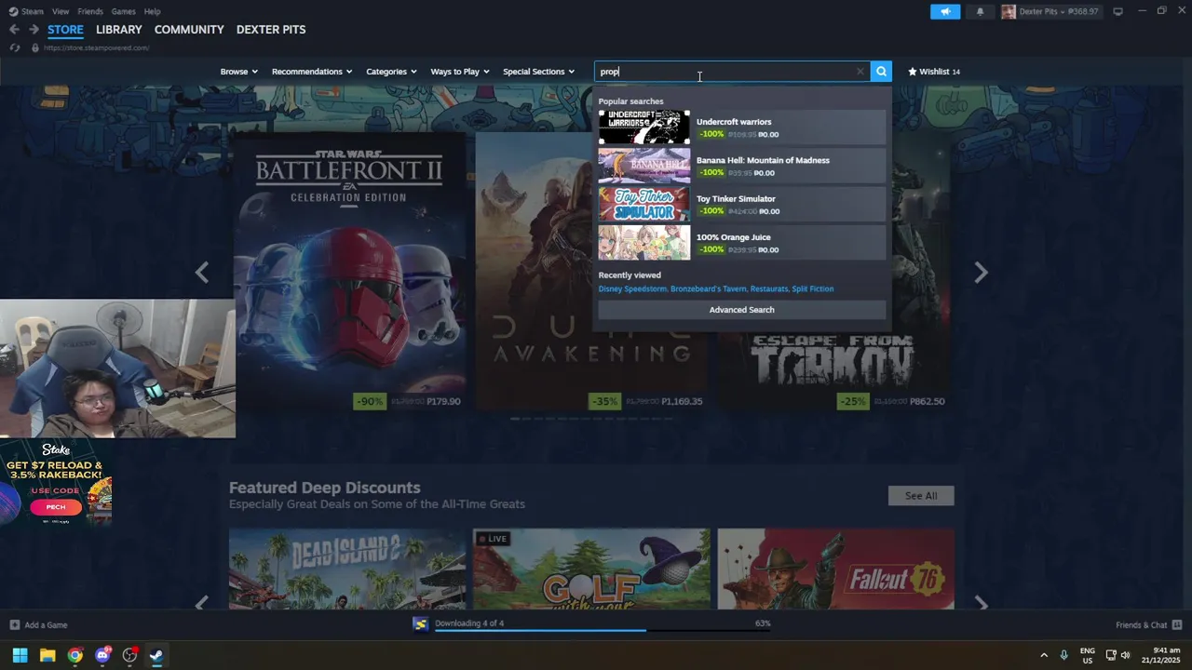Reload the store page

click(x=15, y=47)
